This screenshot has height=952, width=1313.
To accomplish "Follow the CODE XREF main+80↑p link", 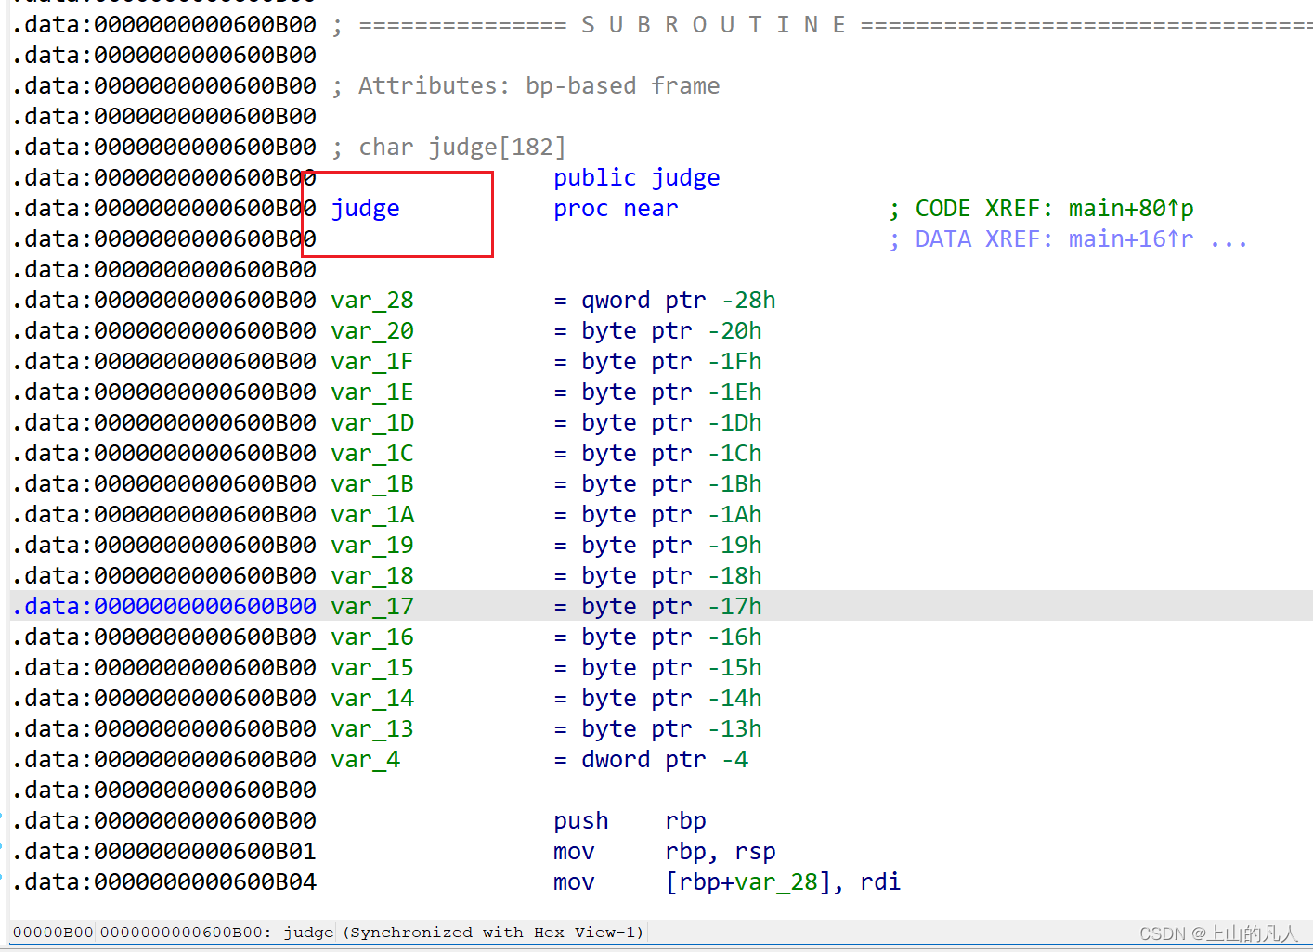I will [1131, 209].
